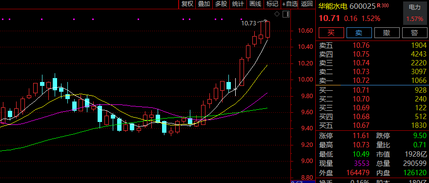This screenshot has width=429, height=183.
Task: Click the 涨停 price 11.61
Action: [x=361, y=136]
